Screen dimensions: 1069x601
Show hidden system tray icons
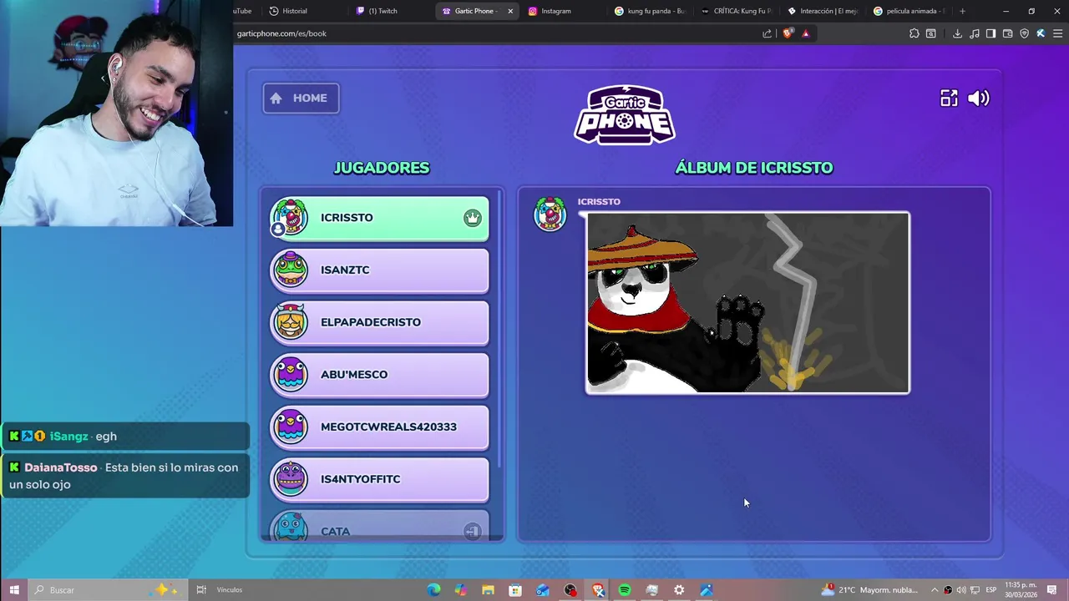pyautogui.click(x=935, y=590)
